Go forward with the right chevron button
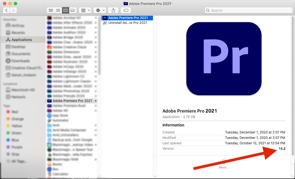 pyautogui.click(x=13, y=10)
